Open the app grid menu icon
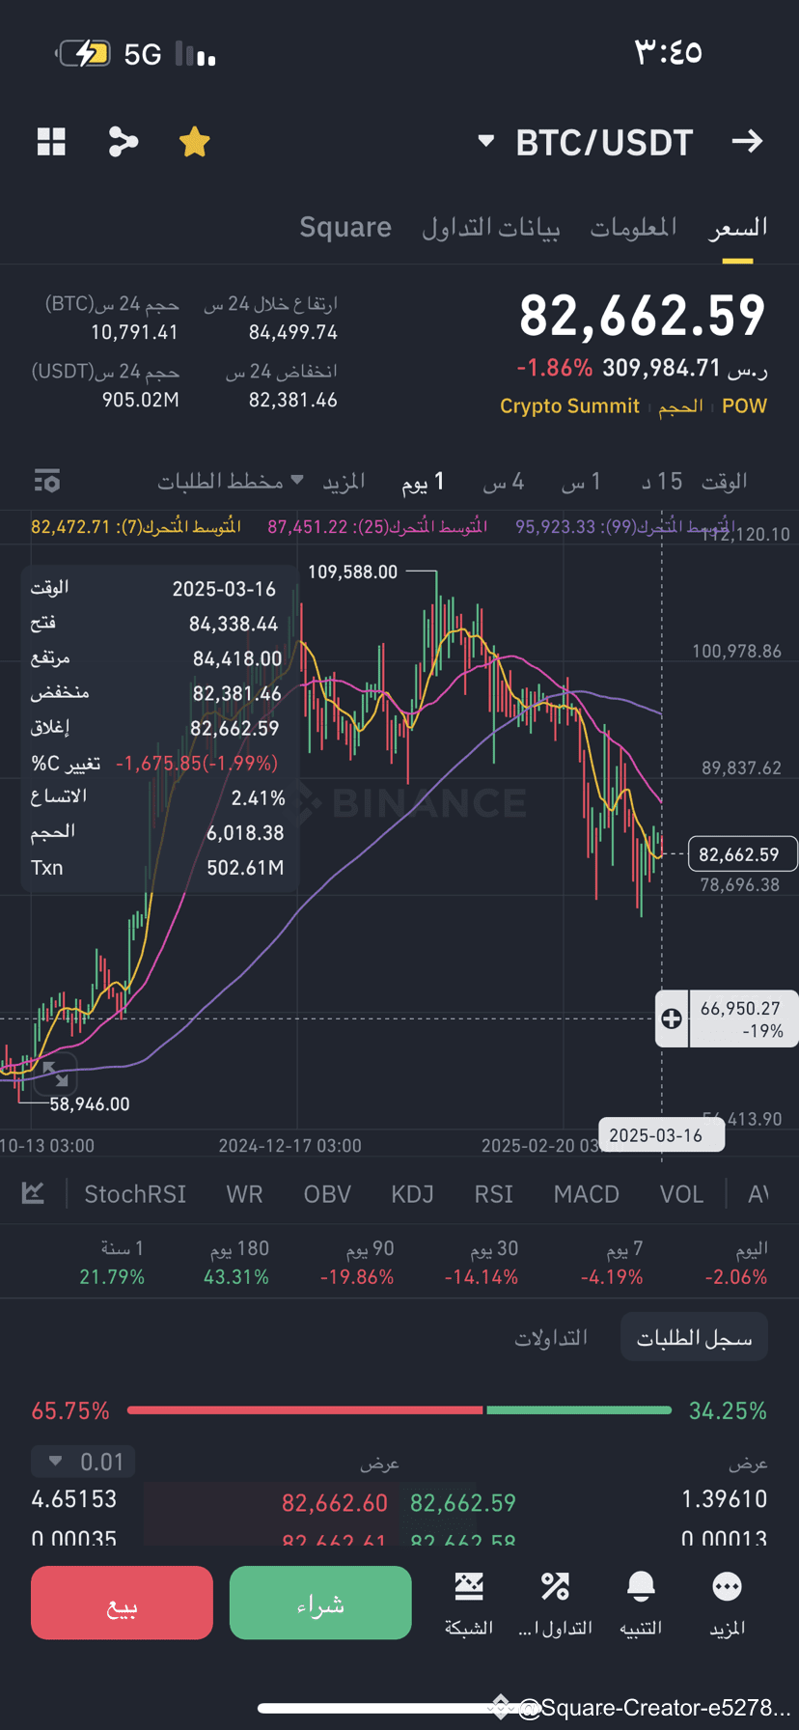The width and height of the screenshot is (799, 1730). 50,142
